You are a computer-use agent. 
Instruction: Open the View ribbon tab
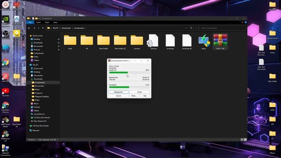click(x=55, y=22)
